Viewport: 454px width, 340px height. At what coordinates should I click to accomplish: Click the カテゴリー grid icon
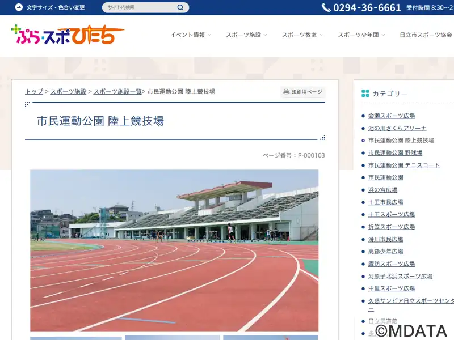pos(365,93)
